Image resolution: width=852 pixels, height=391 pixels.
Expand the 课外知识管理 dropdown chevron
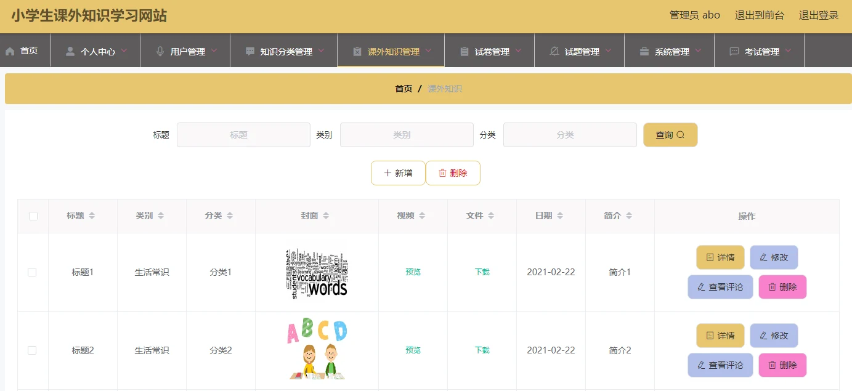[x=428, y=50]
